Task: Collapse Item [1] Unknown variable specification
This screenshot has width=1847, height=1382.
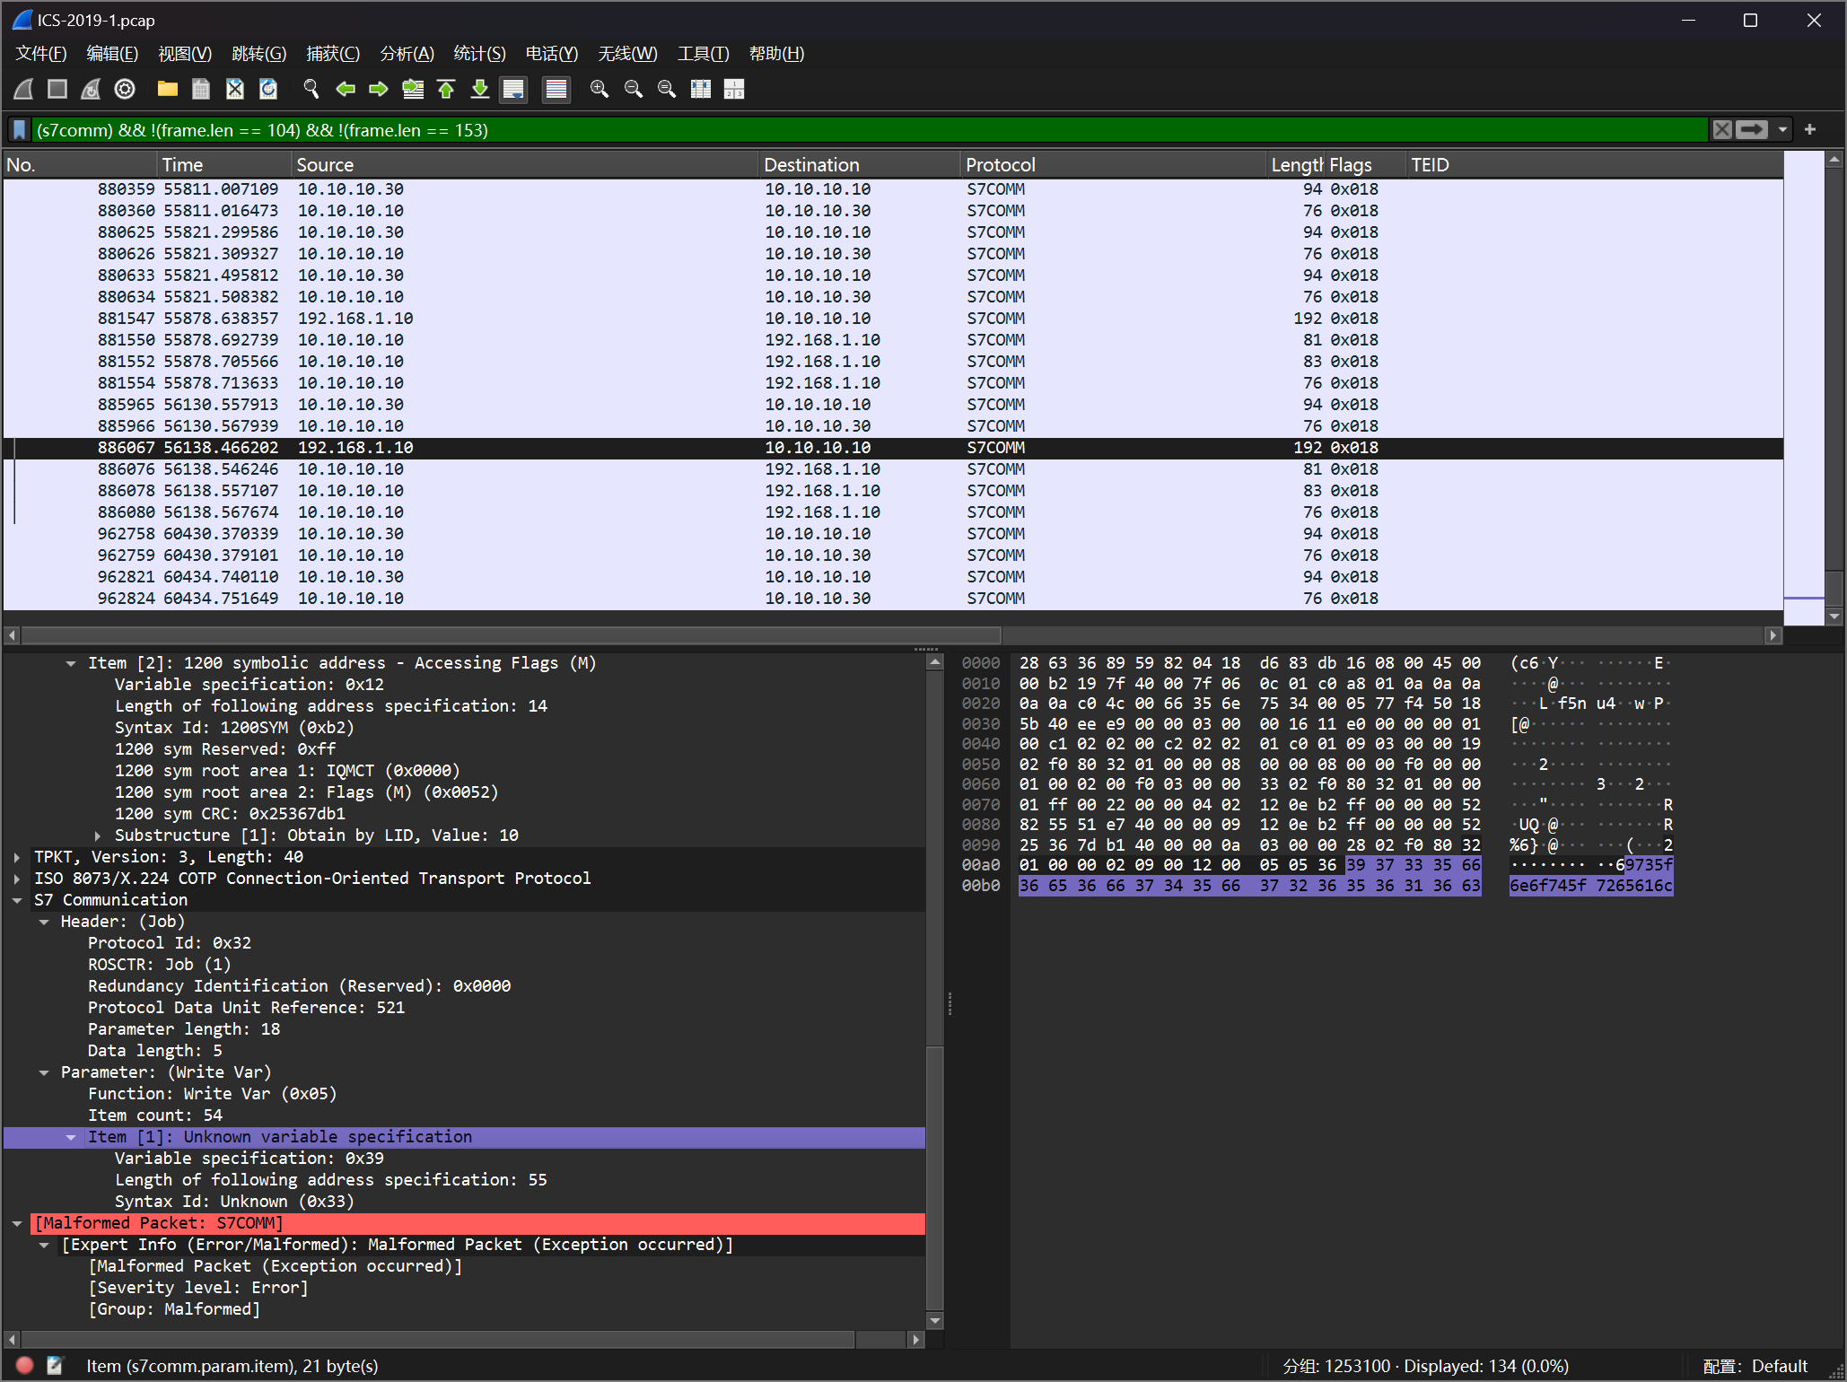Action: click(x=71, y=1137)
